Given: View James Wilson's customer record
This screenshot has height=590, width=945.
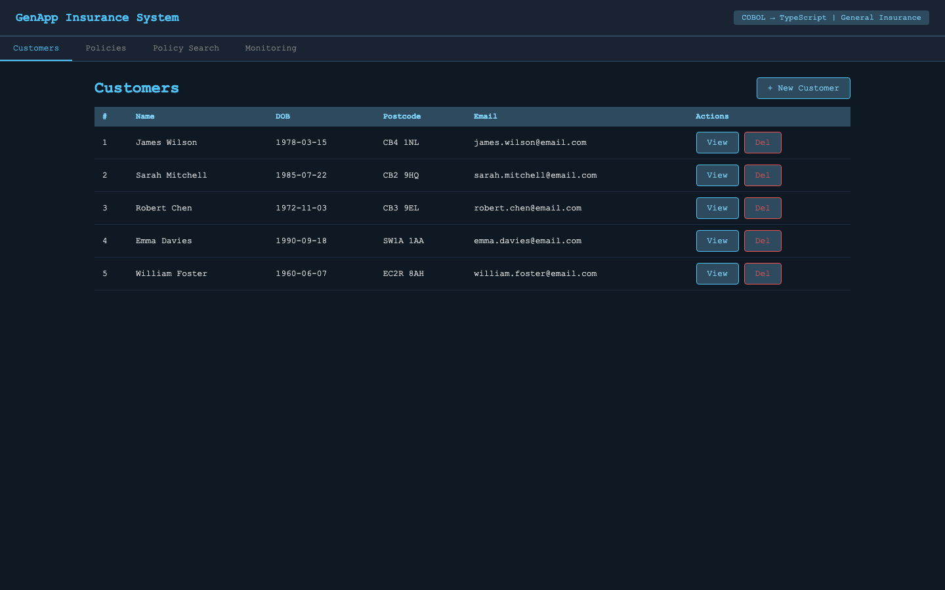Looking at the screenshot, I should click(717, 143).
